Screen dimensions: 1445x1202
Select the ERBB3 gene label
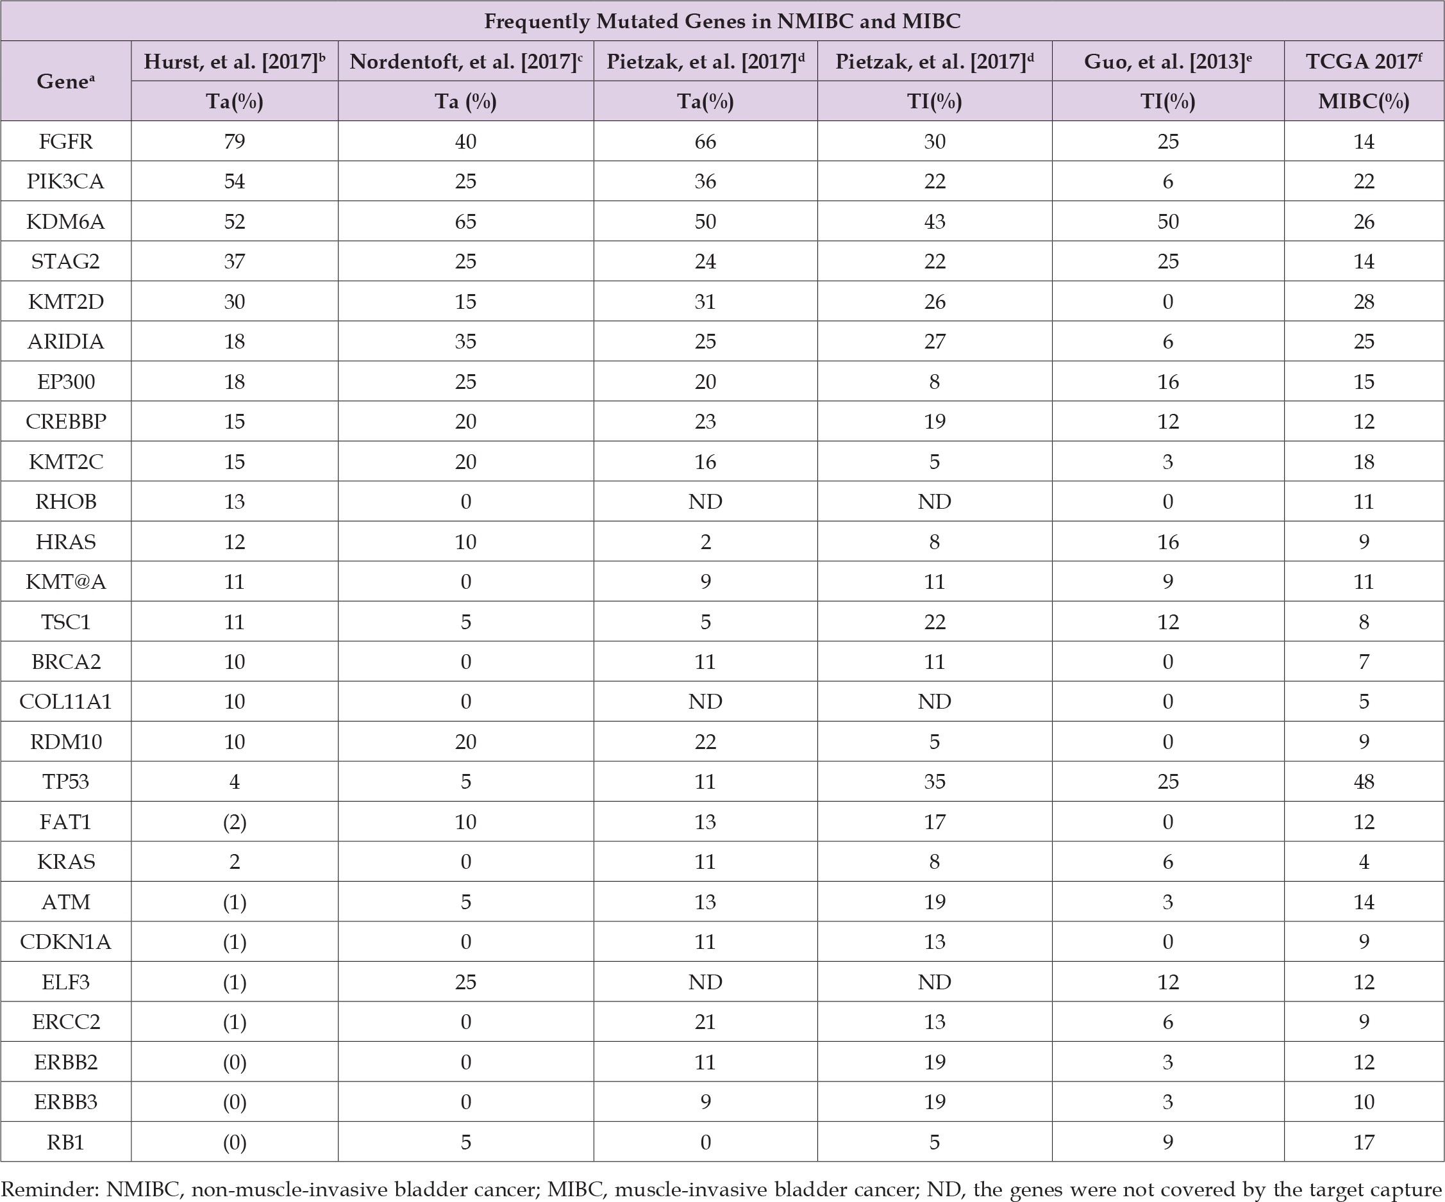pos(65,1101)
